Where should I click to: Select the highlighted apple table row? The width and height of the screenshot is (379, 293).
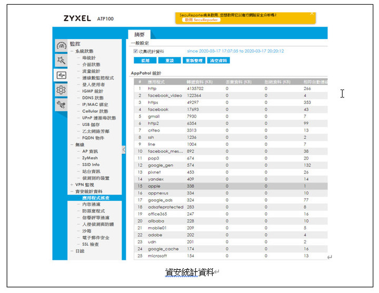coord(231,186)
